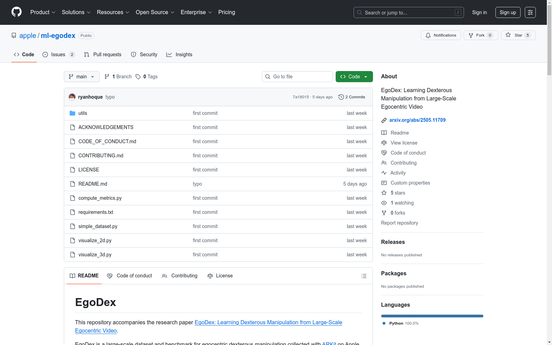Open the green Code dropdown button
Screen dimensions: 552x345
(x=354, y=77)
